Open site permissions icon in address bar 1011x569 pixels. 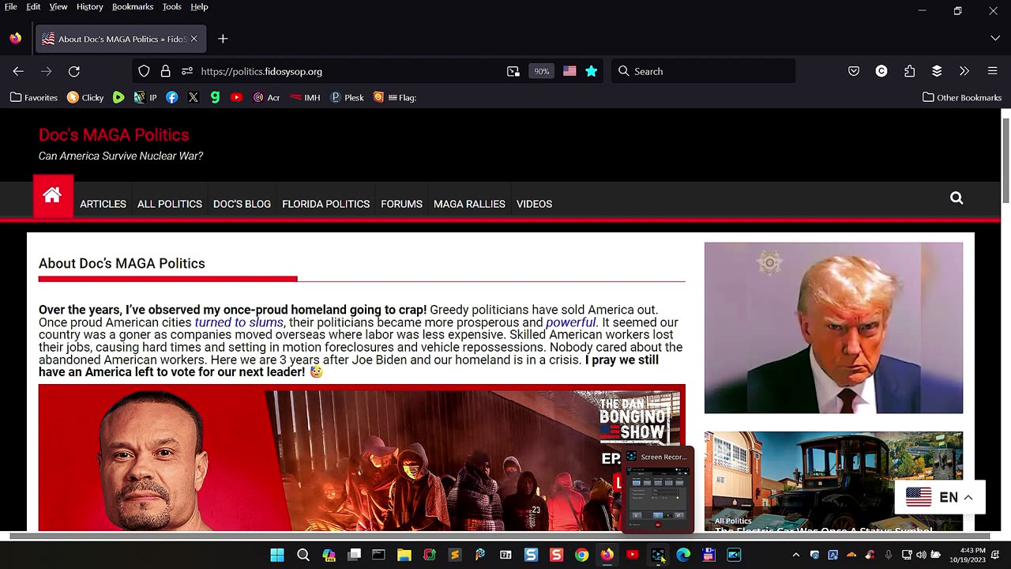point(187,71)
